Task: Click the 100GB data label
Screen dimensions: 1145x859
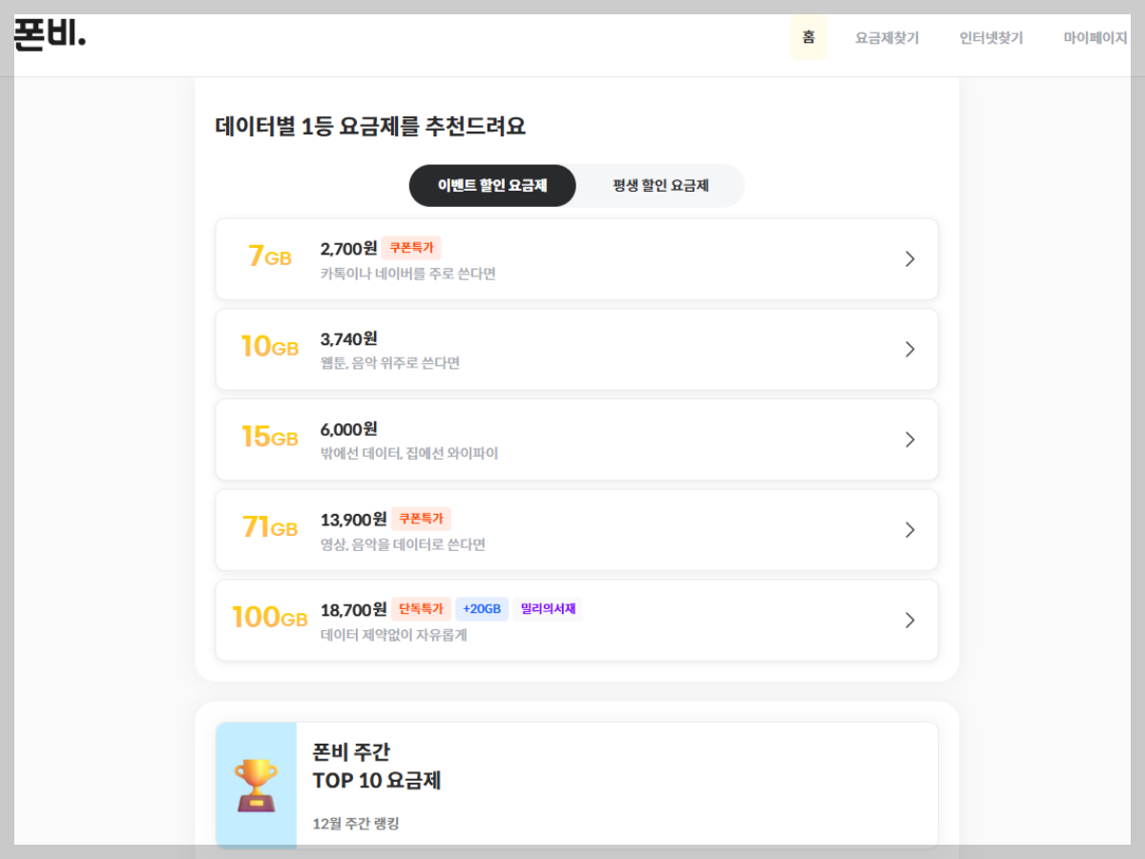Action: coord(269,618)
